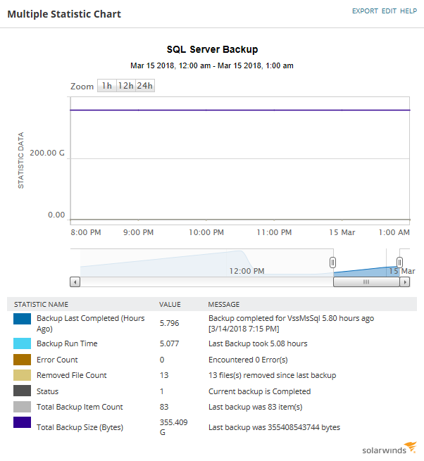Set chart zoom to 1h
424x461 pixels.
pos(107,86)
